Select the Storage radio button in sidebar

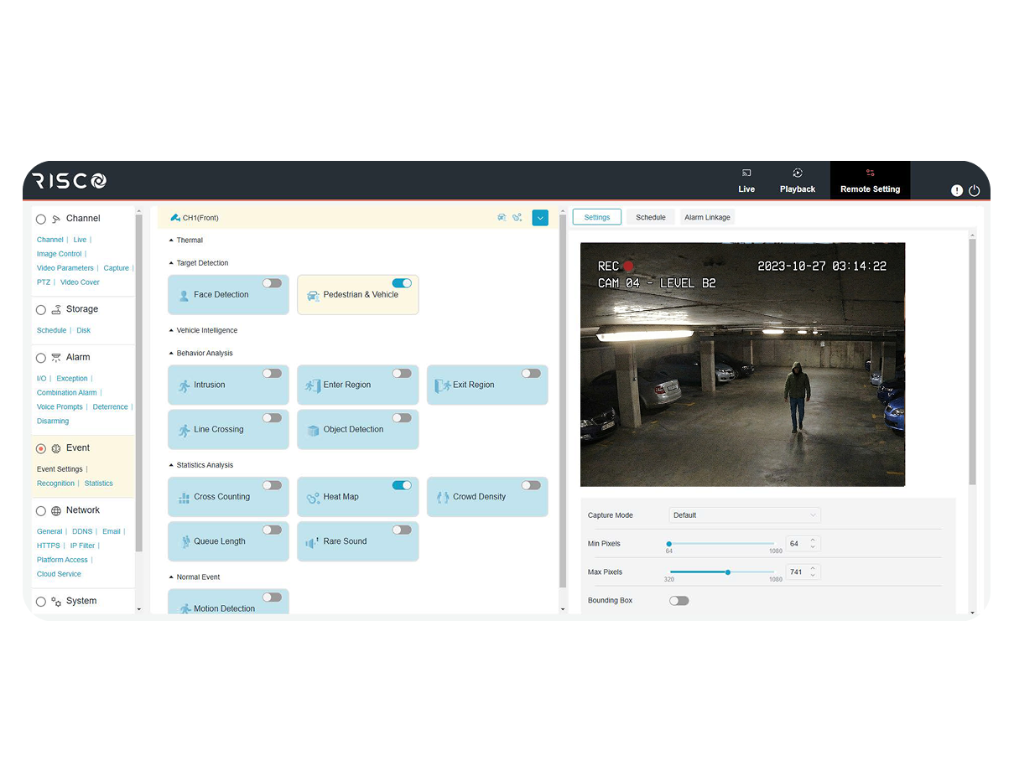(41, 310)
